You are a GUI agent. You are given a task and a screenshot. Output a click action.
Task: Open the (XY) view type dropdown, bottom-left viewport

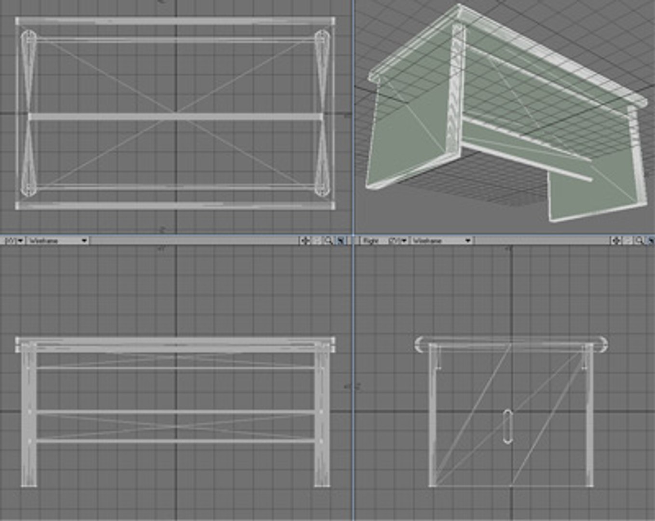[14, 240]
